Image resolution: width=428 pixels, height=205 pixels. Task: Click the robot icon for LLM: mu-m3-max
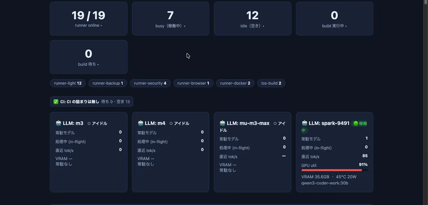coord(223,123)
